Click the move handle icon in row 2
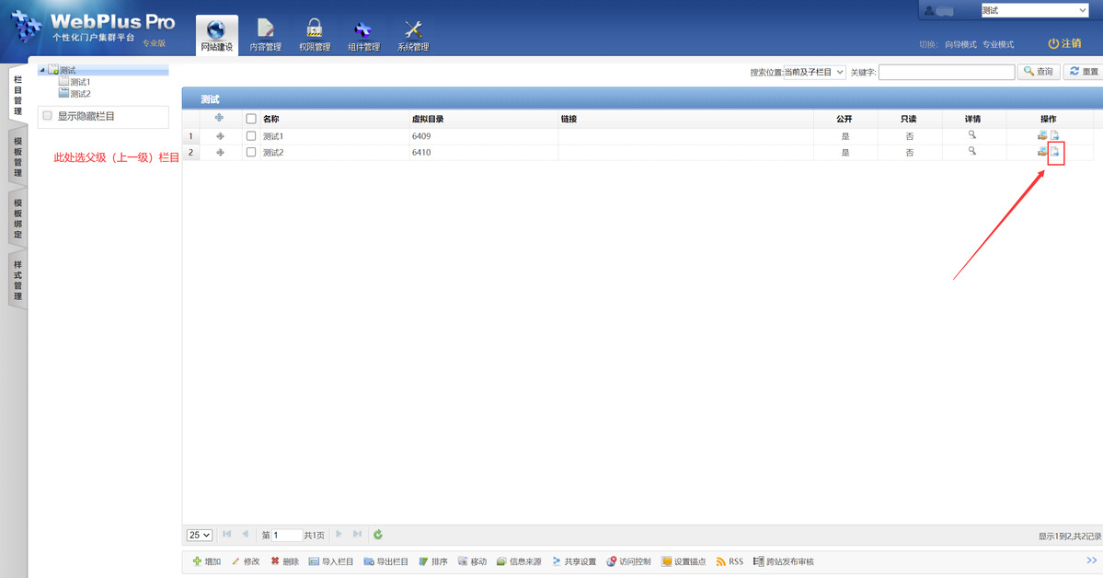1103x578 pixels. (x=220, y=152)
